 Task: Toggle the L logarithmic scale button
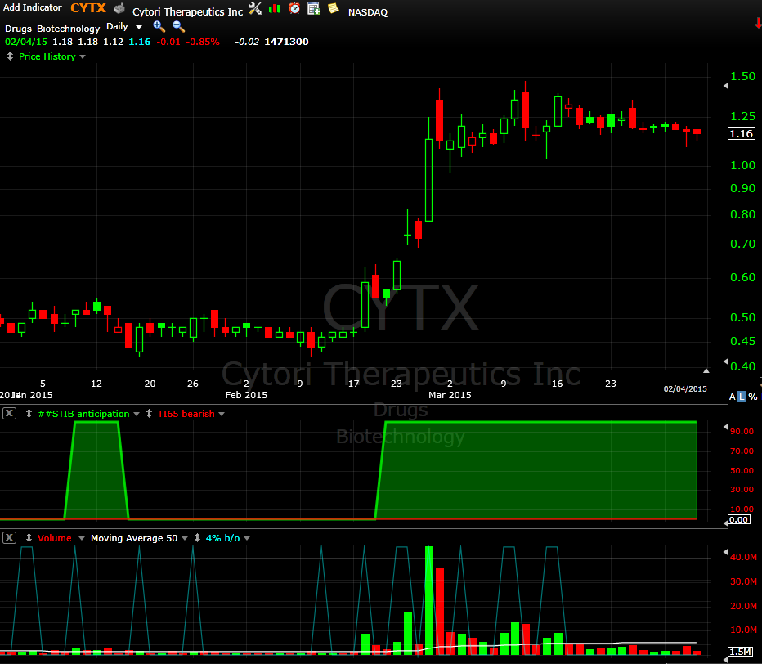click(x=742, y=397)
